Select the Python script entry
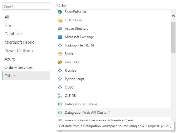This screenshot has height=133, width=178. tap(74, 79)
